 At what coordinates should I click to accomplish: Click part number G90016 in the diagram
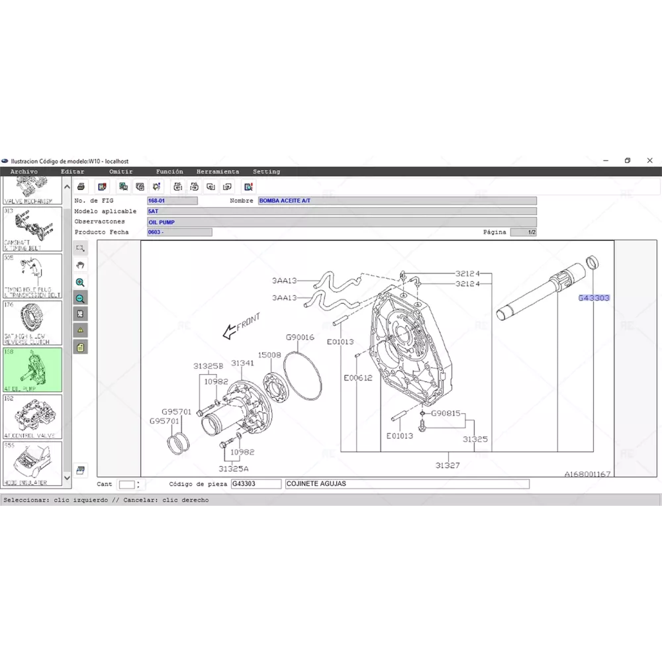(x=300, y=338)
